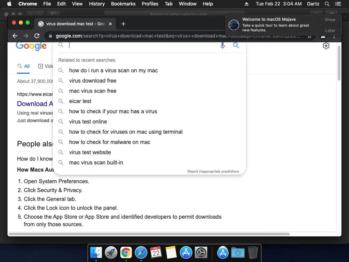Open Spotlight search in menu bar

pyautogui.click(x=327, y=4)
